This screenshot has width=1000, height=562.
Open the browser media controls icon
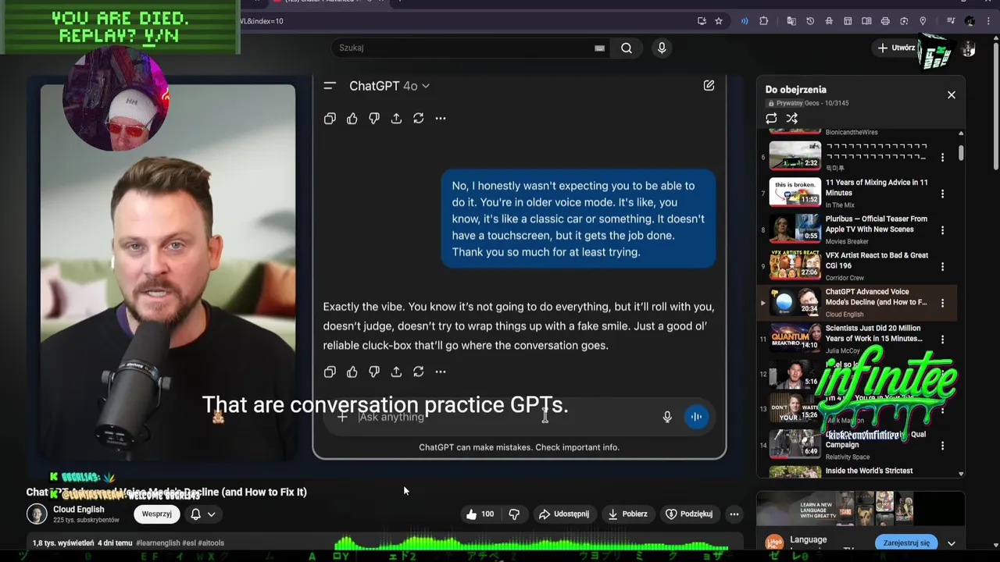click(x=951, y=21)
